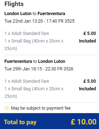
Task: Click the outbound £ 5.00 fare price
Action: point(90,33)
